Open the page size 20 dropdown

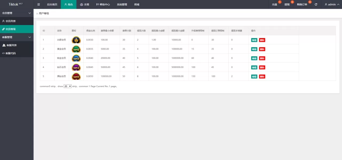click(x=68, y=86)
